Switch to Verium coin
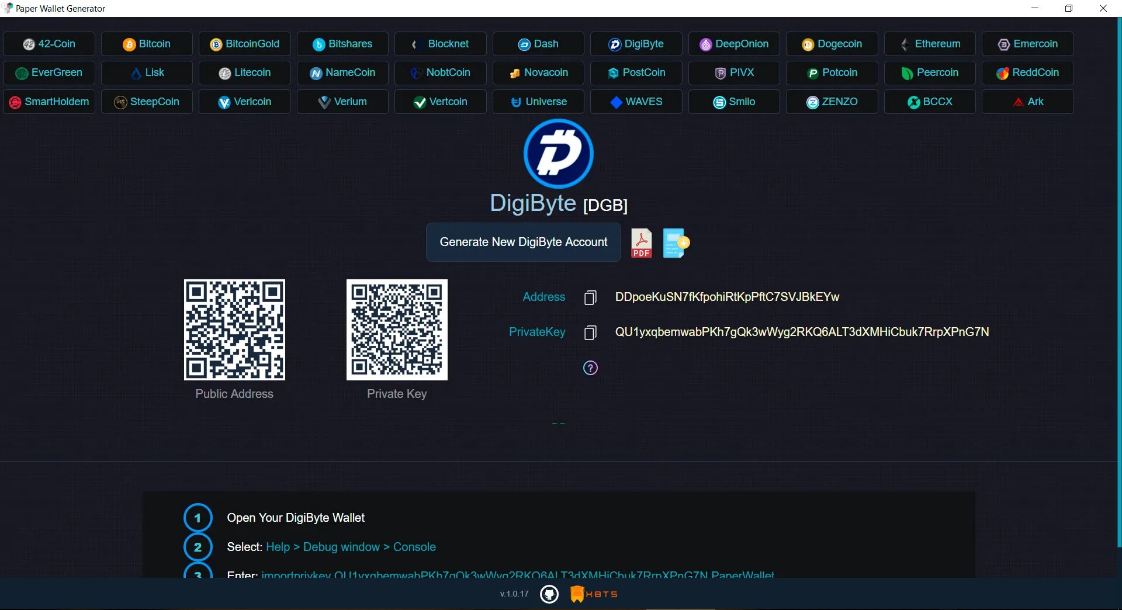This screenshot has width=1122, height=610. click(342, 102)
